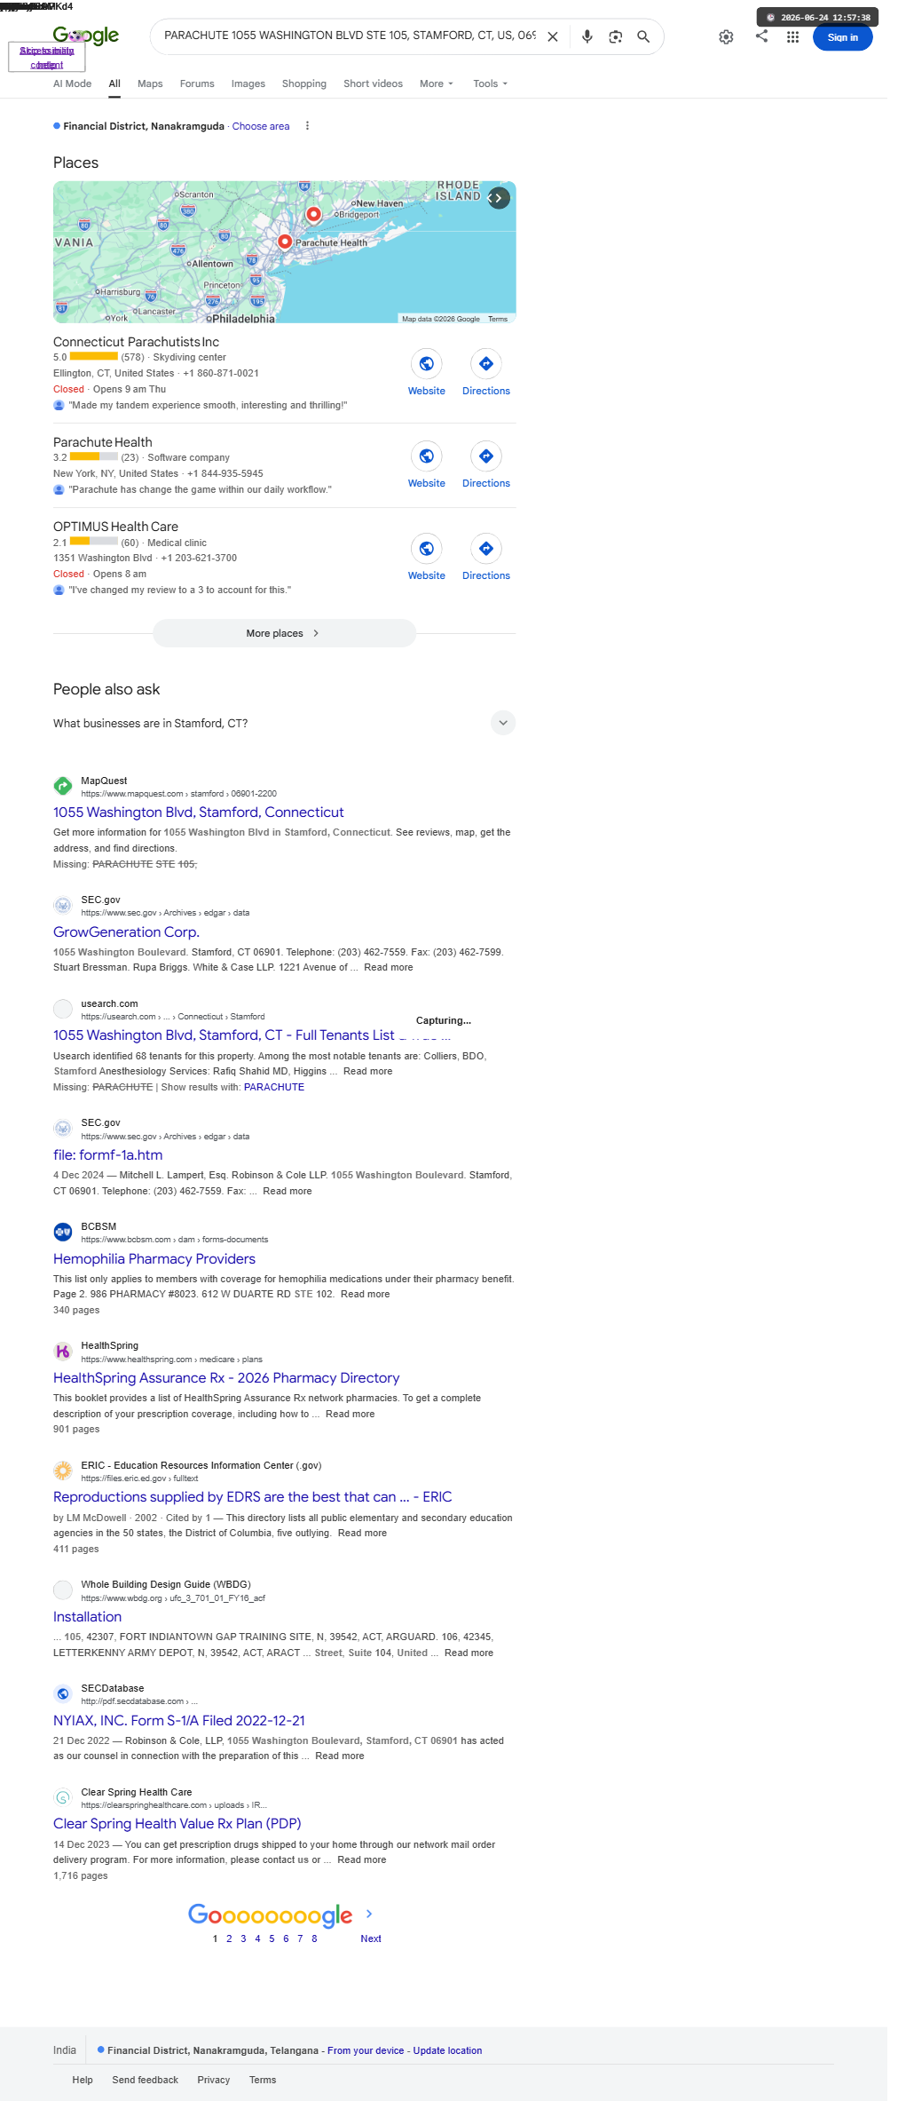
Task: Select the All results tab
Action: coord(114,83)
